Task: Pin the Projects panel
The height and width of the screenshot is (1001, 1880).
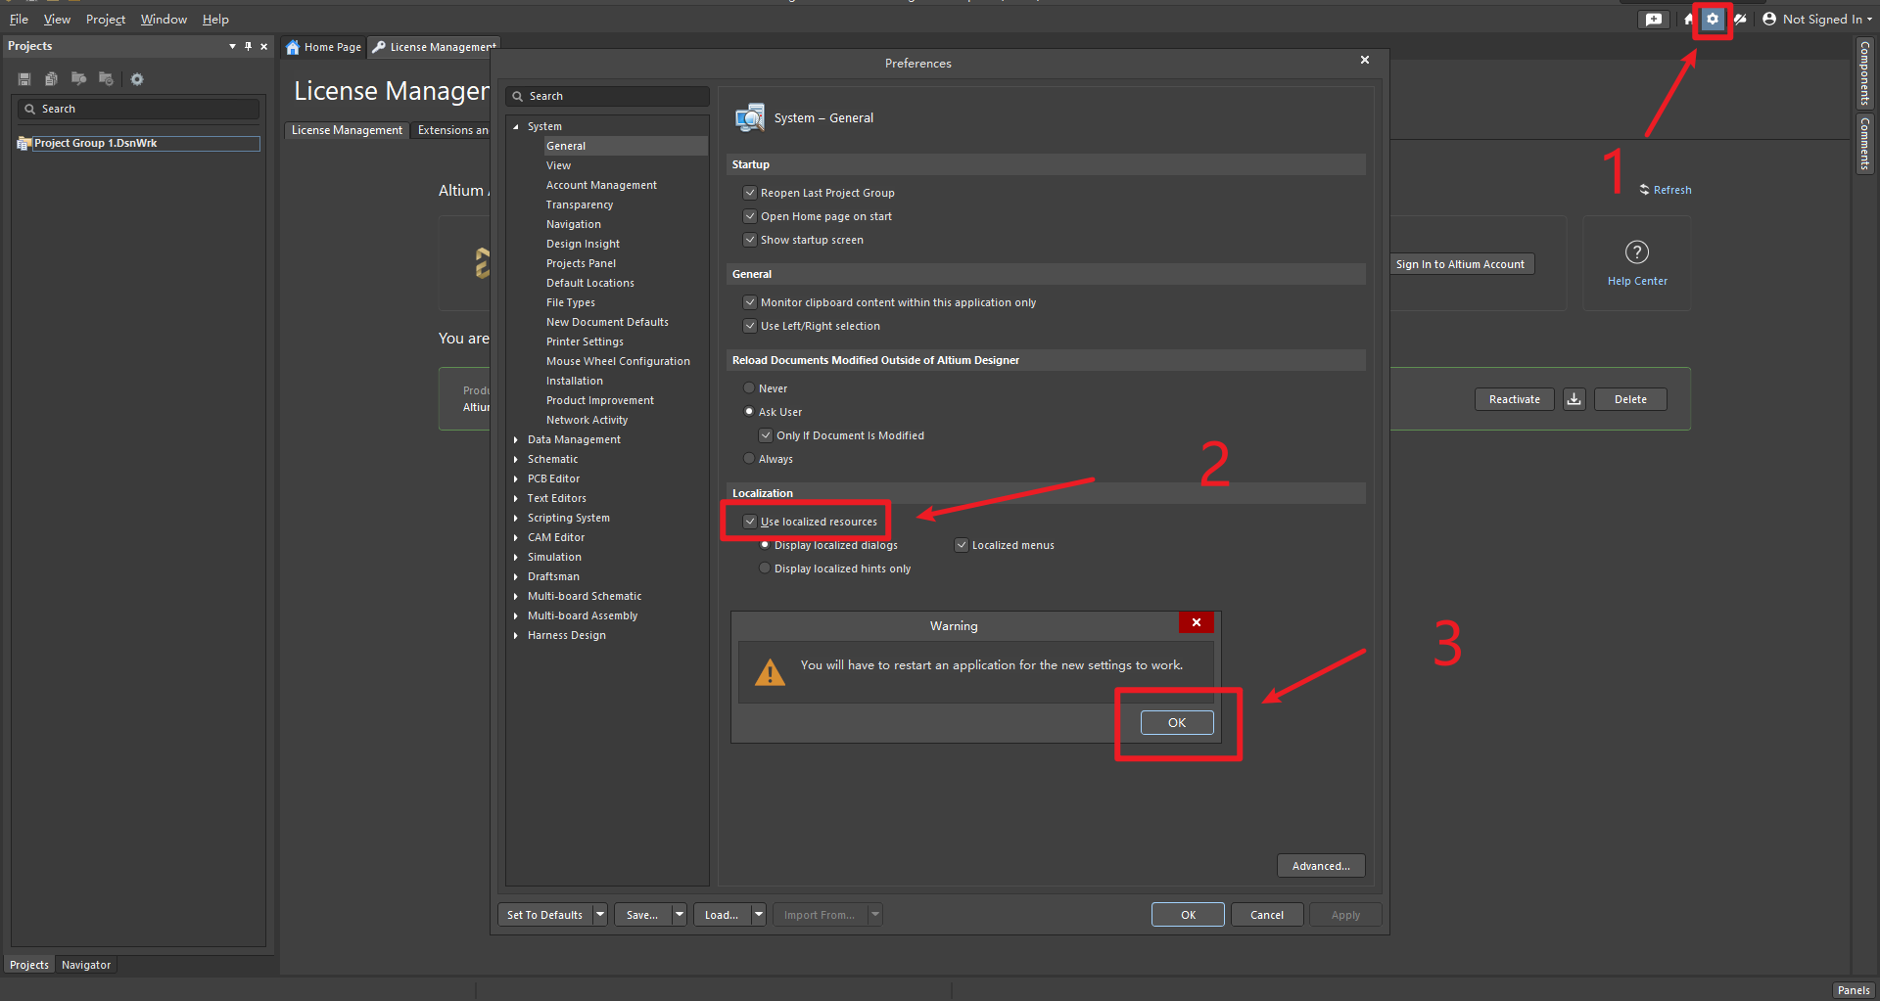Action: pos(248,46)
